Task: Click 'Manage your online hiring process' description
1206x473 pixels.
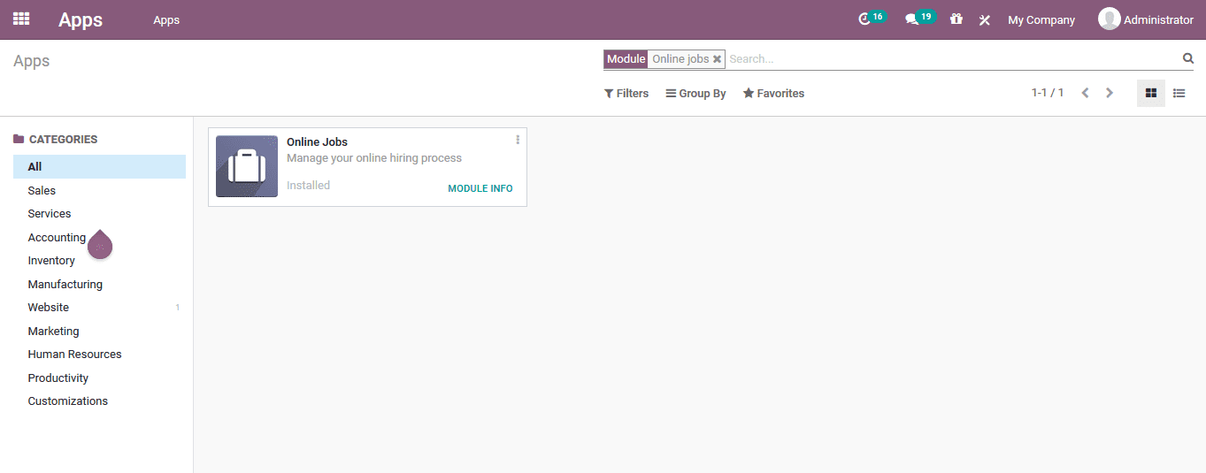Action: pos(374,158)
